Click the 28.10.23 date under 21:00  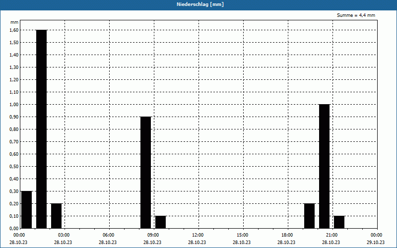pyautogui.click(x=331, y=243)
